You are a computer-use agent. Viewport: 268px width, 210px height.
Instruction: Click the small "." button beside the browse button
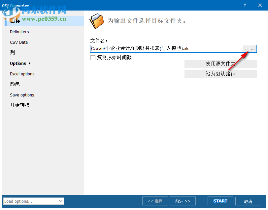point(246,48)
